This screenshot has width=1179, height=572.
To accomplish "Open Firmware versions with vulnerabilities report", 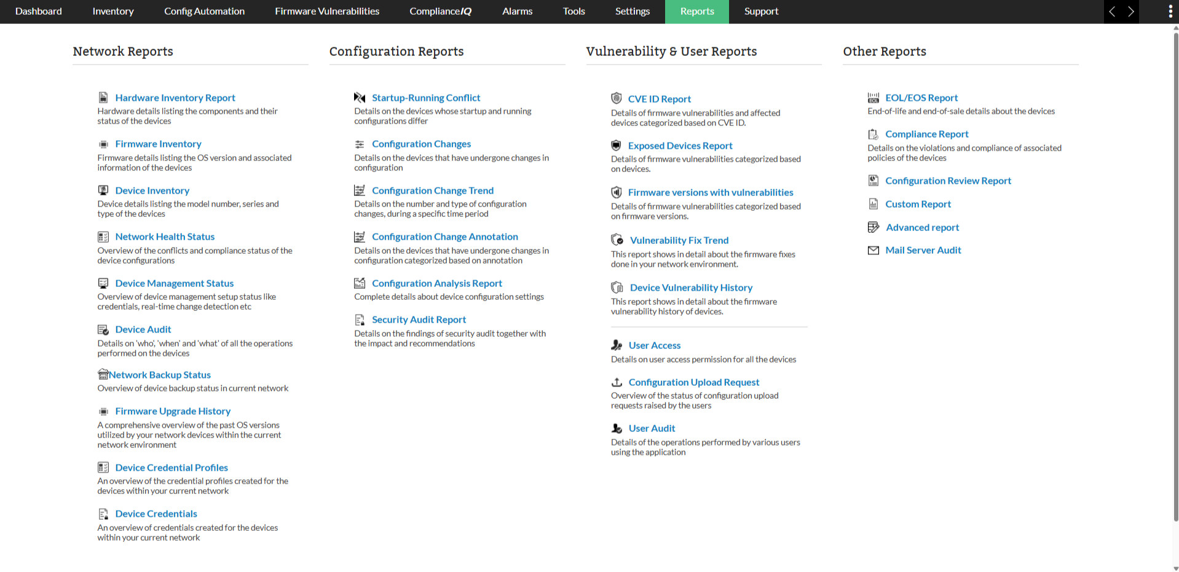I will point(711,192).
